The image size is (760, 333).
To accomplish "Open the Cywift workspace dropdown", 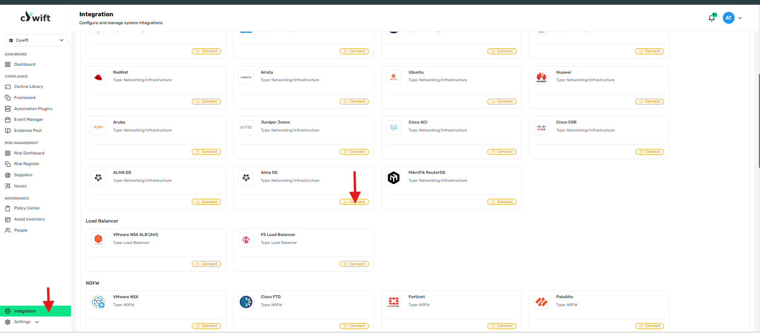I will coord(36,40).
